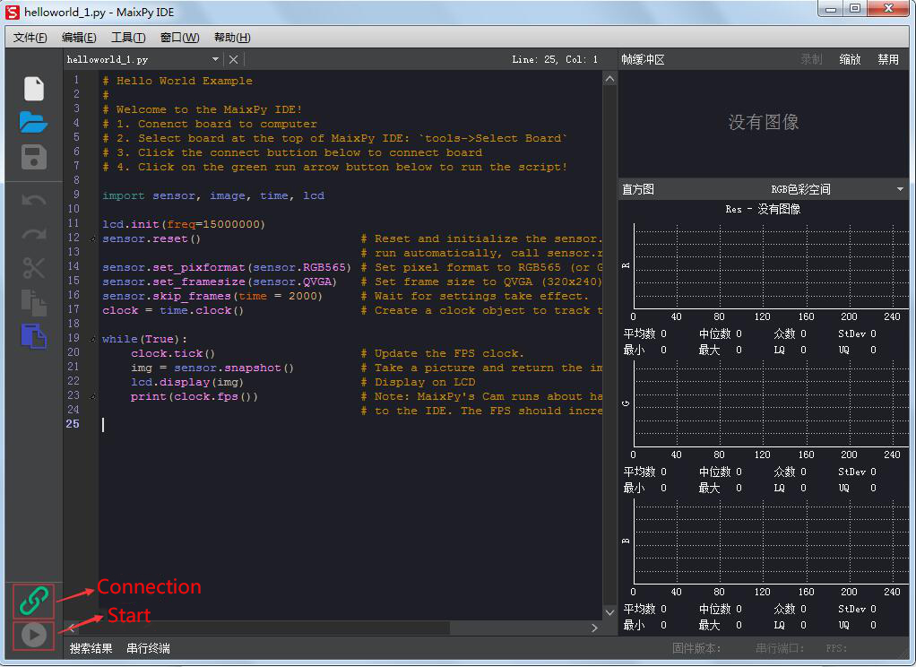The width and height of the screenshot is (916, 667).
Task: Click the 帧缓冲区 panel title
Action: (x=644, y=60)
